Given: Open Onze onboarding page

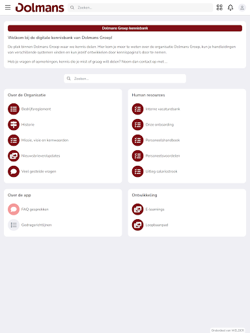Looking at the screenshot, I should [x=160, y=125].
